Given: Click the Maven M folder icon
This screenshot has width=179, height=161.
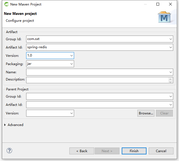Looking at the screenshot, I should click(164, 17).
